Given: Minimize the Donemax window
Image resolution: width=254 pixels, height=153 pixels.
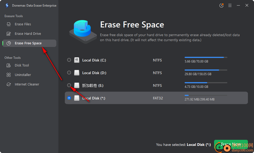Looking at the screenshot, I should pyautogui.click(x=238, y=6).
